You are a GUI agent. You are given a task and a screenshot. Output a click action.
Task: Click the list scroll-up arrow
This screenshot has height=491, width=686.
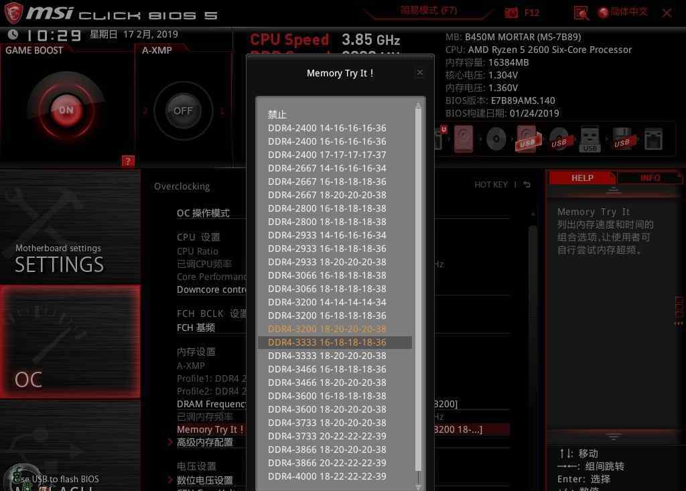point(418,105)
